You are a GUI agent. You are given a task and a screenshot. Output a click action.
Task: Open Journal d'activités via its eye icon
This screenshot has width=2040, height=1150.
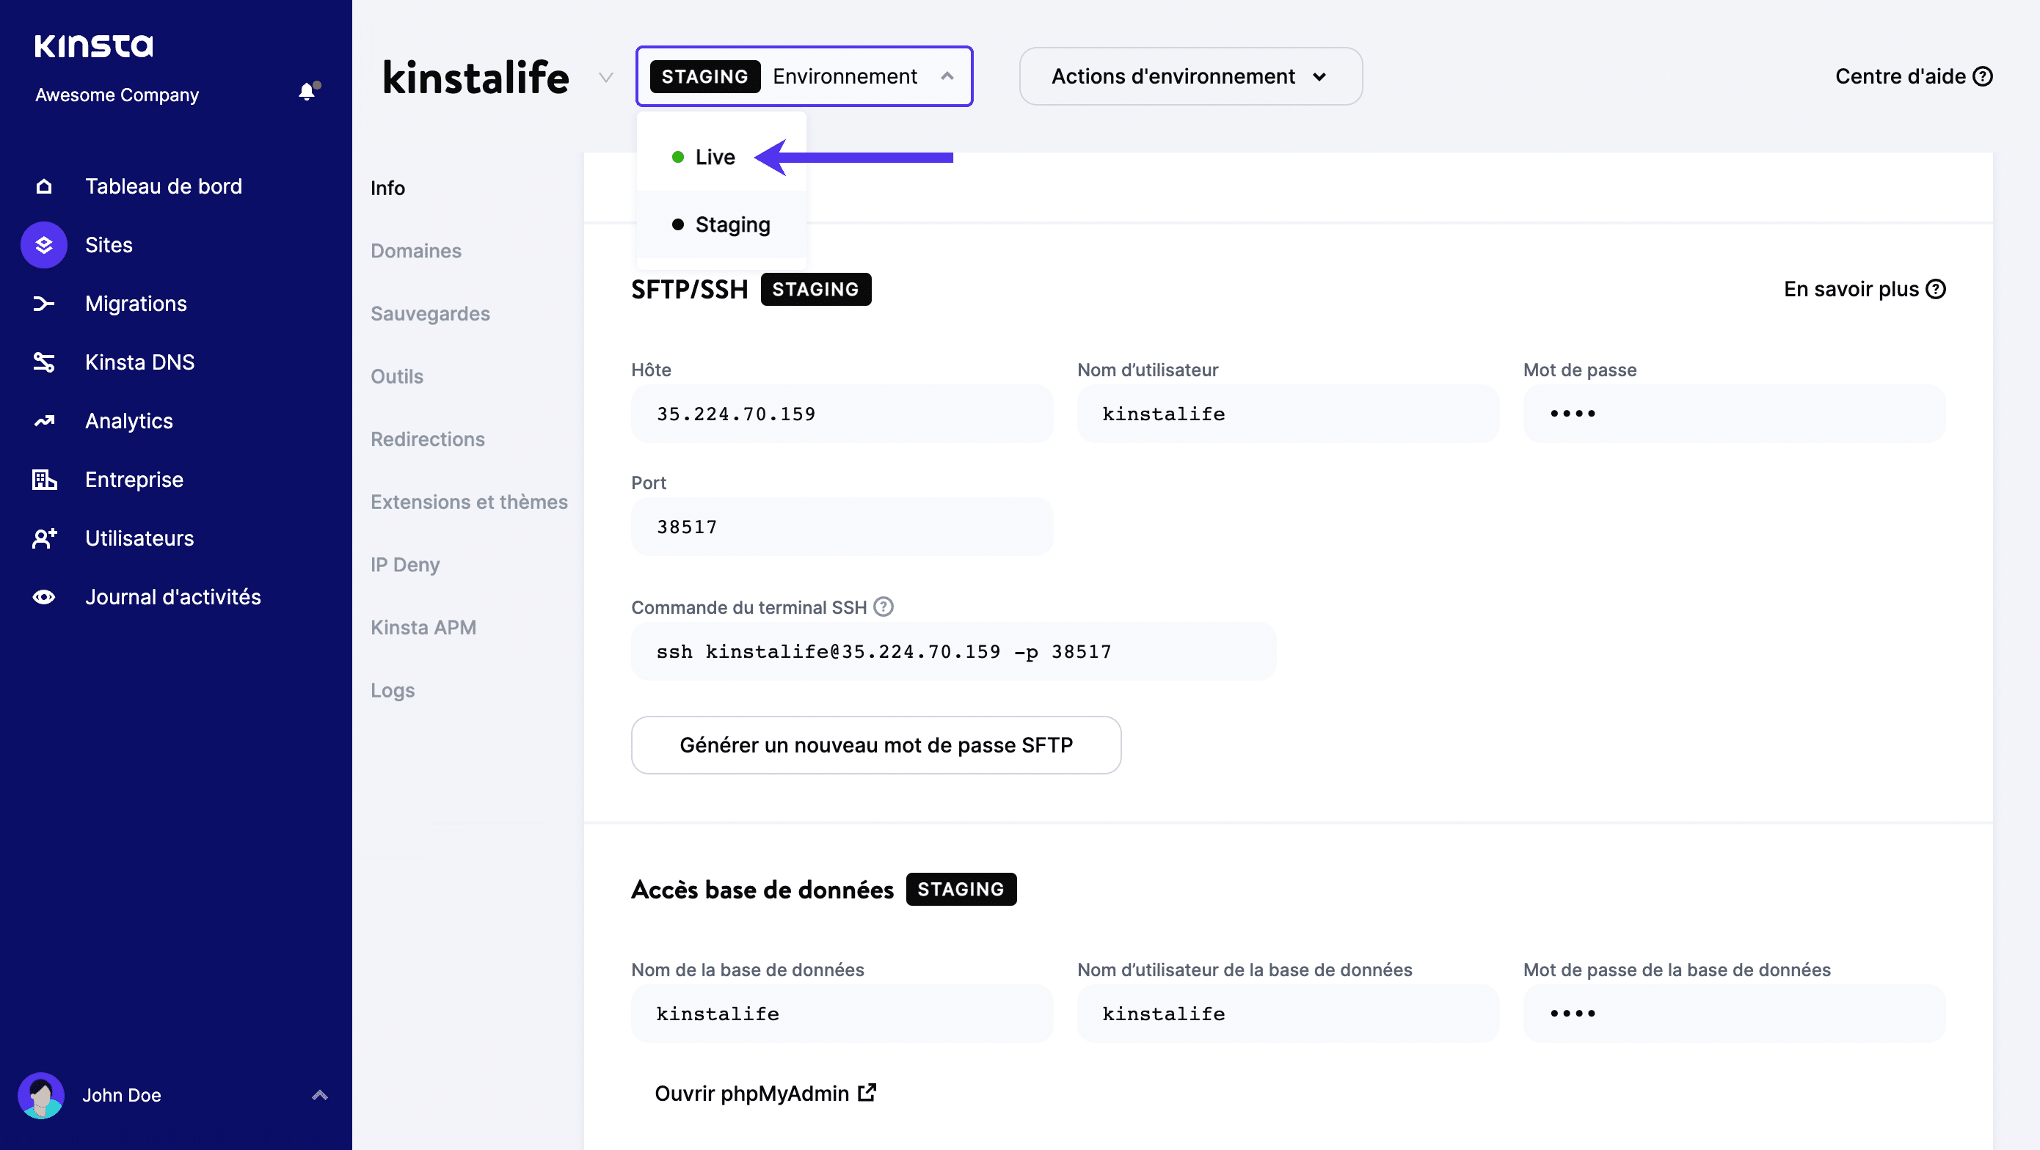43,597
